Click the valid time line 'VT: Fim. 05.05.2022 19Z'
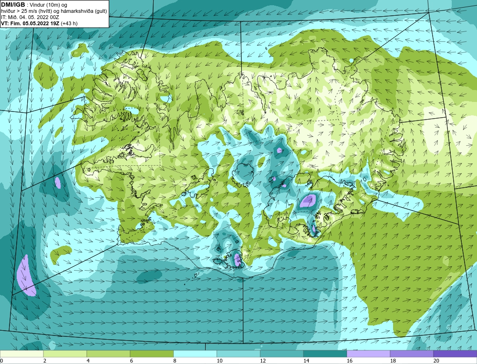 pos(31,23)
